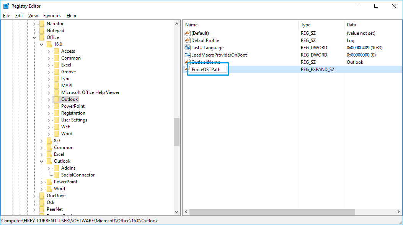Click the Registration folder icon
Image resolution: width=403 pixels, height=225 pixels.
(56, 113)
